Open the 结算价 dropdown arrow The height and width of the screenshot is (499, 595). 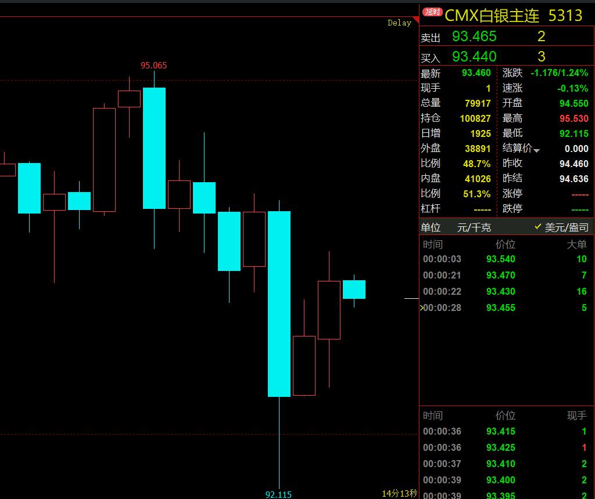[x=536, y=150]
